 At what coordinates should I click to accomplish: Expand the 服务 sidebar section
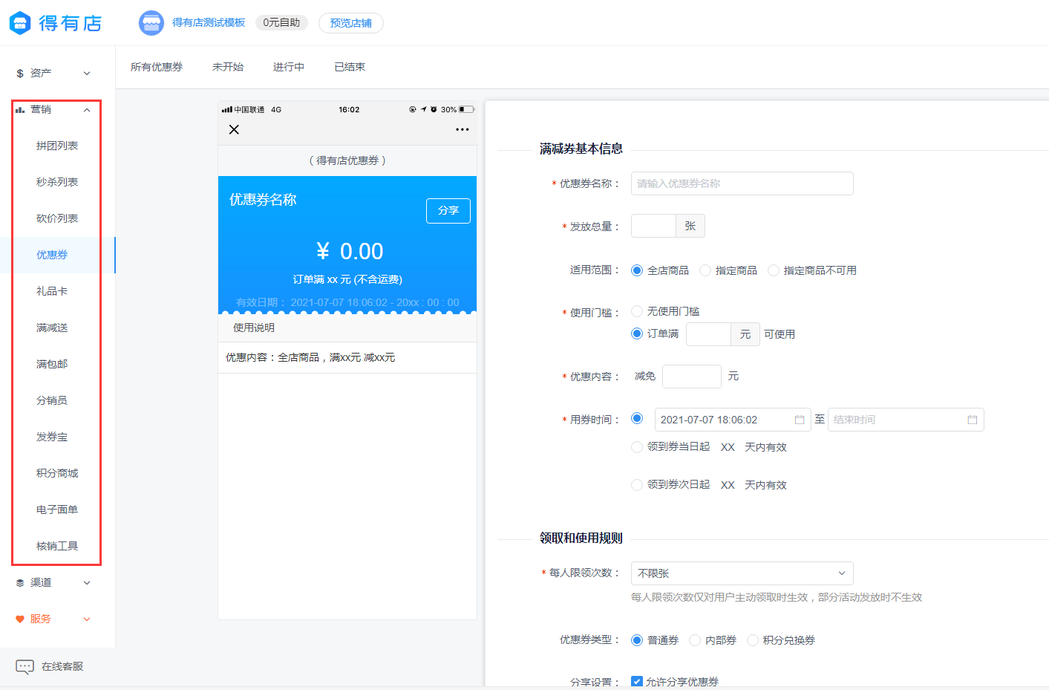coord(87,619)
